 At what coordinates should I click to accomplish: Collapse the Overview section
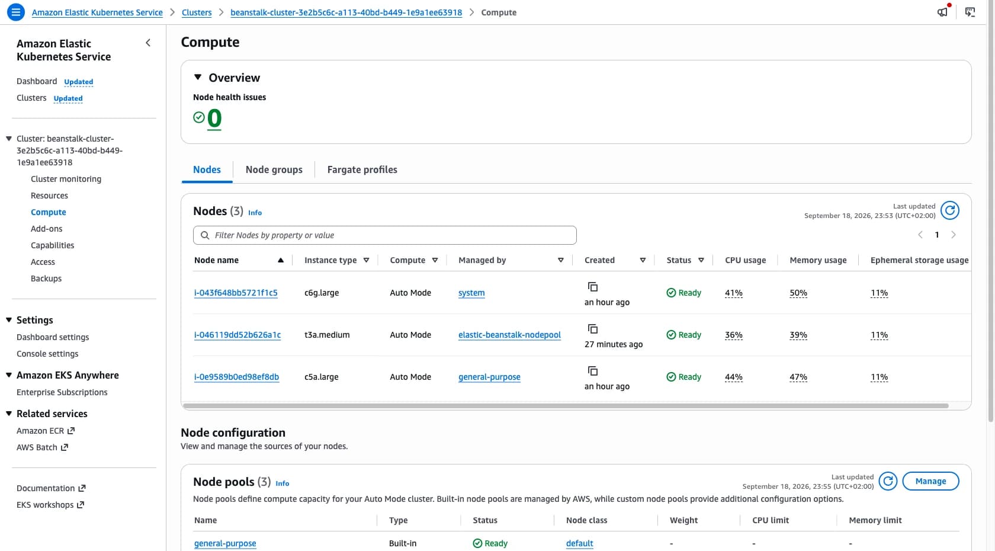point(198,77)
